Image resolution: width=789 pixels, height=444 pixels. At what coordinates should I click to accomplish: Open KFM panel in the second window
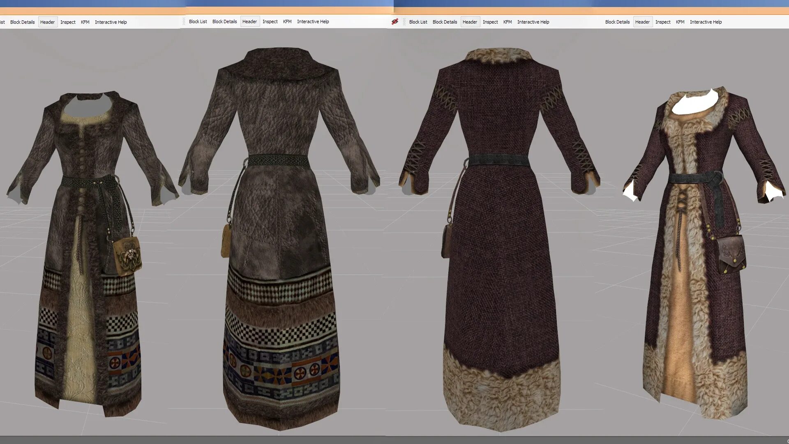[287, 22]
